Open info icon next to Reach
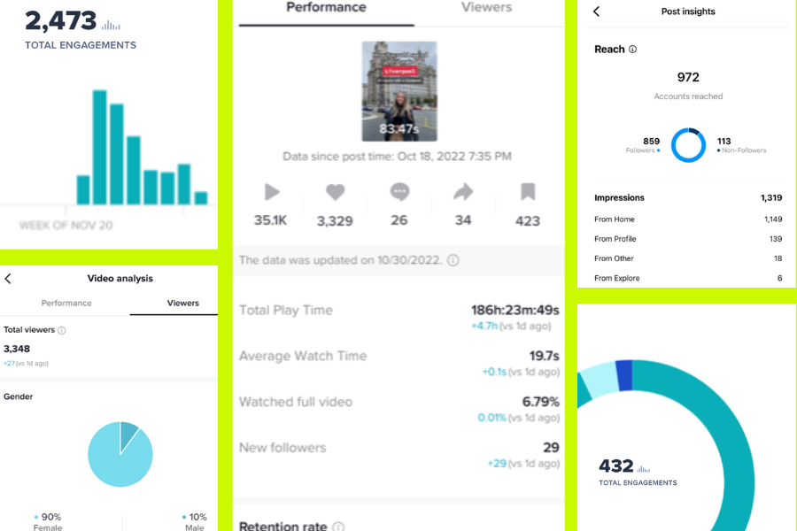Viewport: 797px width, 531px height. [632, 50]
